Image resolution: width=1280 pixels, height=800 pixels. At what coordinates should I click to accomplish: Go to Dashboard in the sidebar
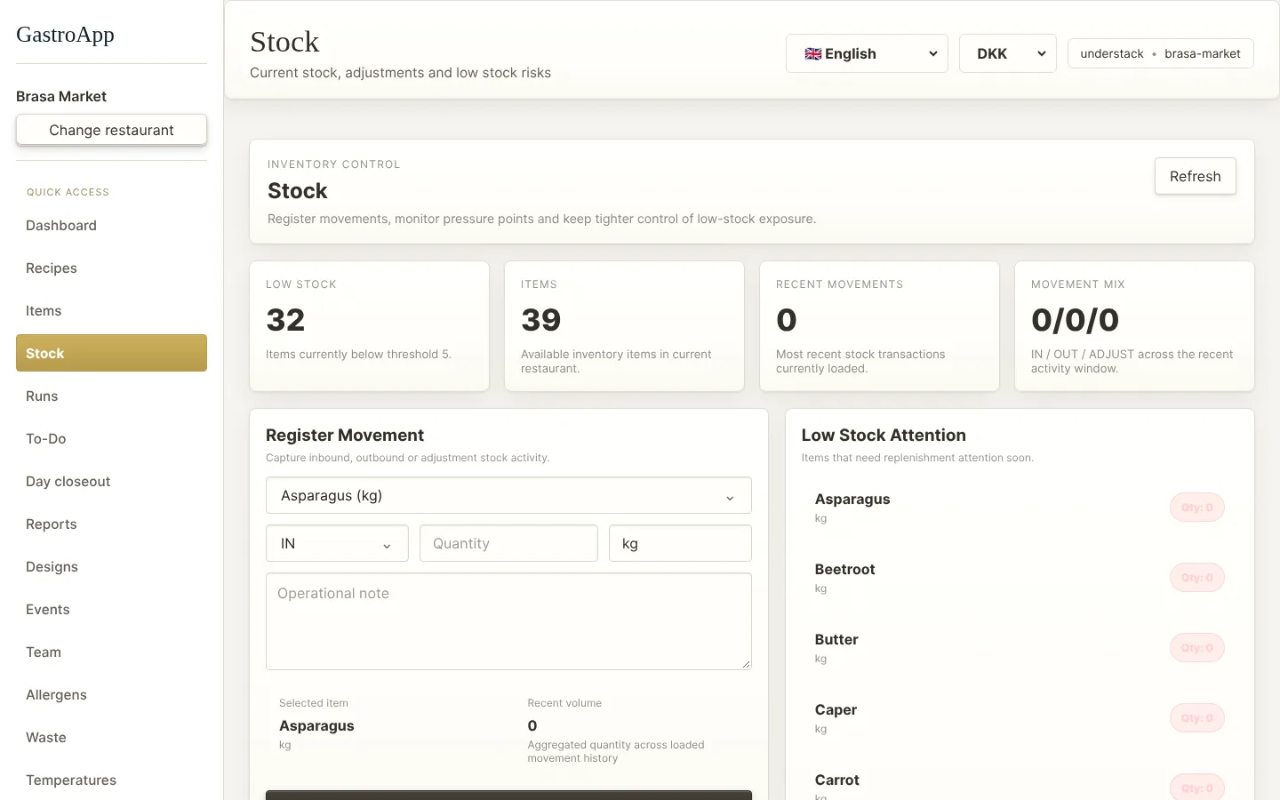pos(111,226)
